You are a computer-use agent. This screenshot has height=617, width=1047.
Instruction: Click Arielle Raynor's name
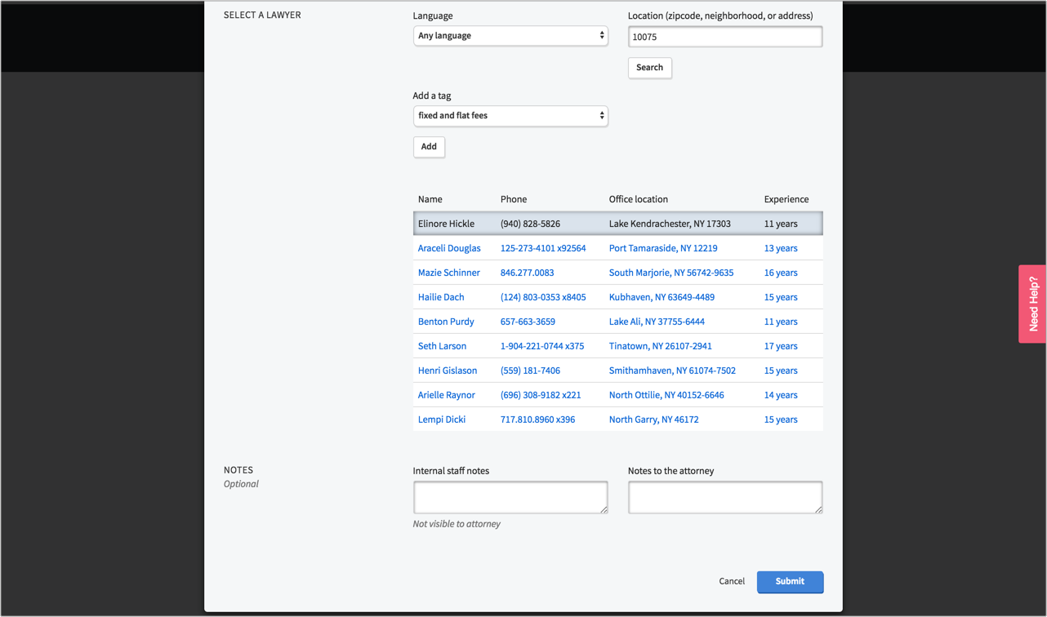[446, 395]
